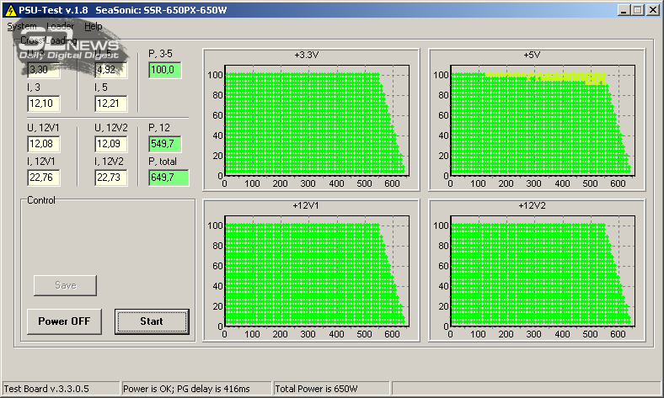Click the I, 12V2 field showing 22,73
Viewport: 664px width, 398px height.
click(111, 178)
